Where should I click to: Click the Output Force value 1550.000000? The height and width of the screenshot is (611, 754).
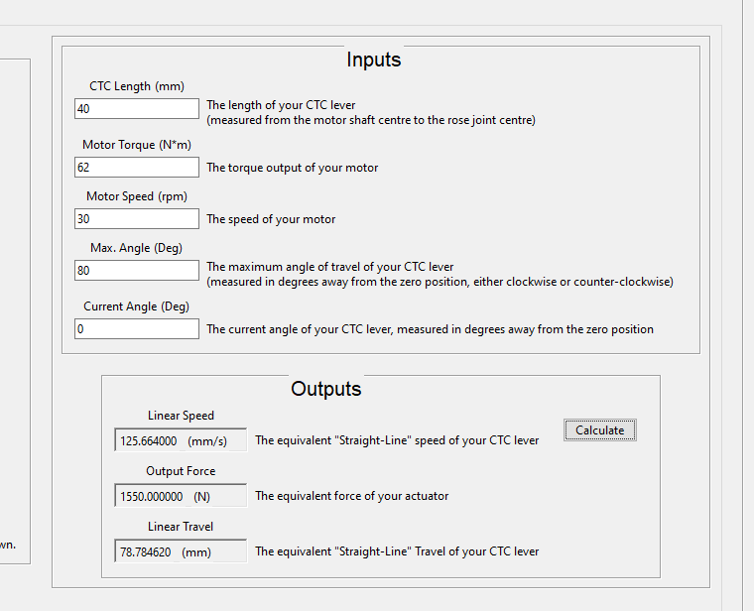(x=151, y=497)
